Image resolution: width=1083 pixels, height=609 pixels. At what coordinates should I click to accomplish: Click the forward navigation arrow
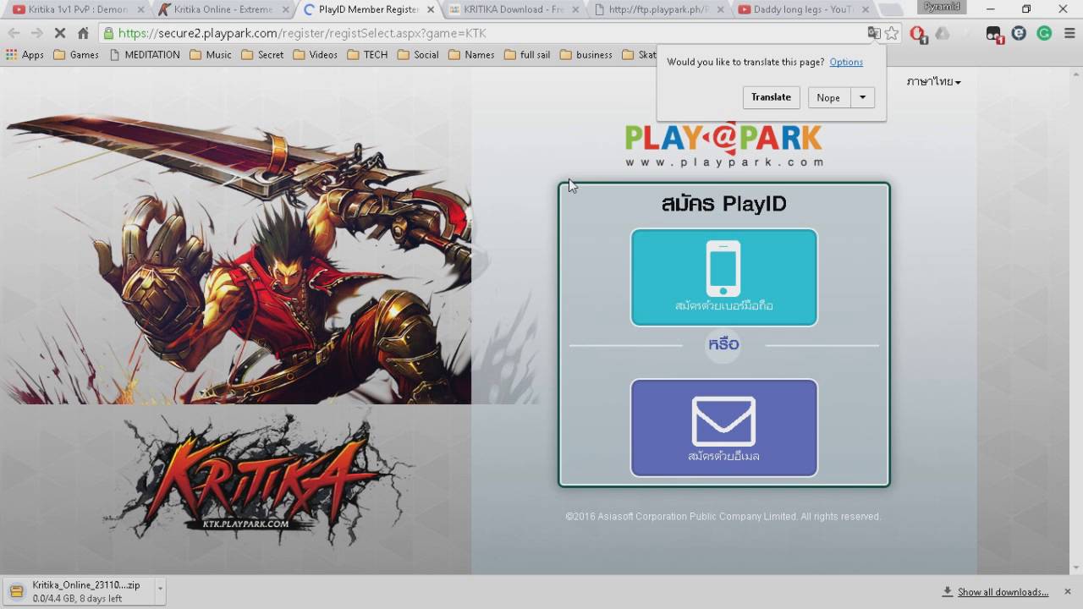click(36, 33)
